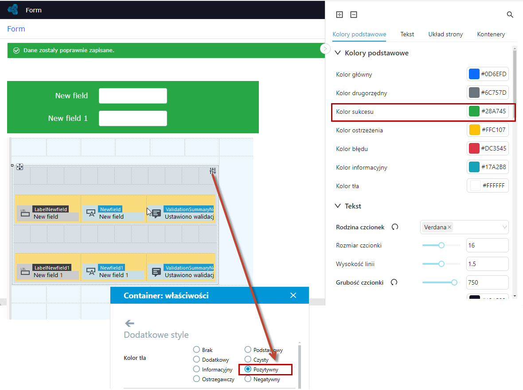Open the Układ strony tab
This screenshot has height=390, width=523.
(x=445, y=34)
